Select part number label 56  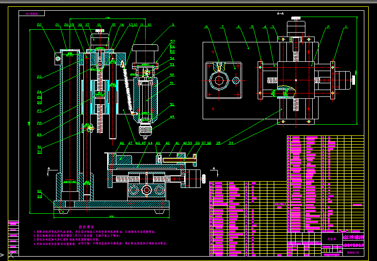(172, 47)
